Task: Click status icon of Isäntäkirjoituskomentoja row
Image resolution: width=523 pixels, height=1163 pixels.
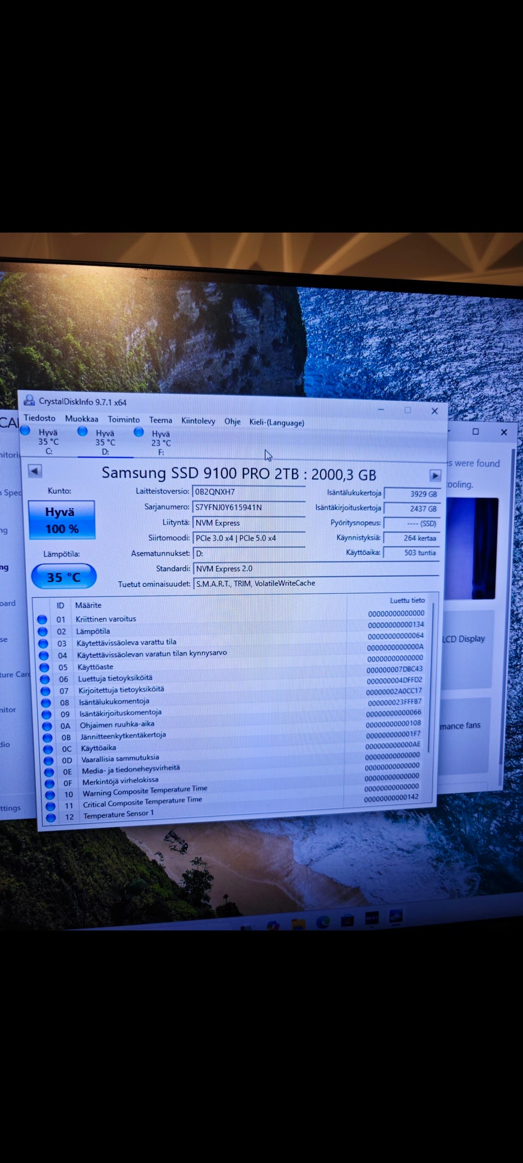Action: click(x=47, y=714)
